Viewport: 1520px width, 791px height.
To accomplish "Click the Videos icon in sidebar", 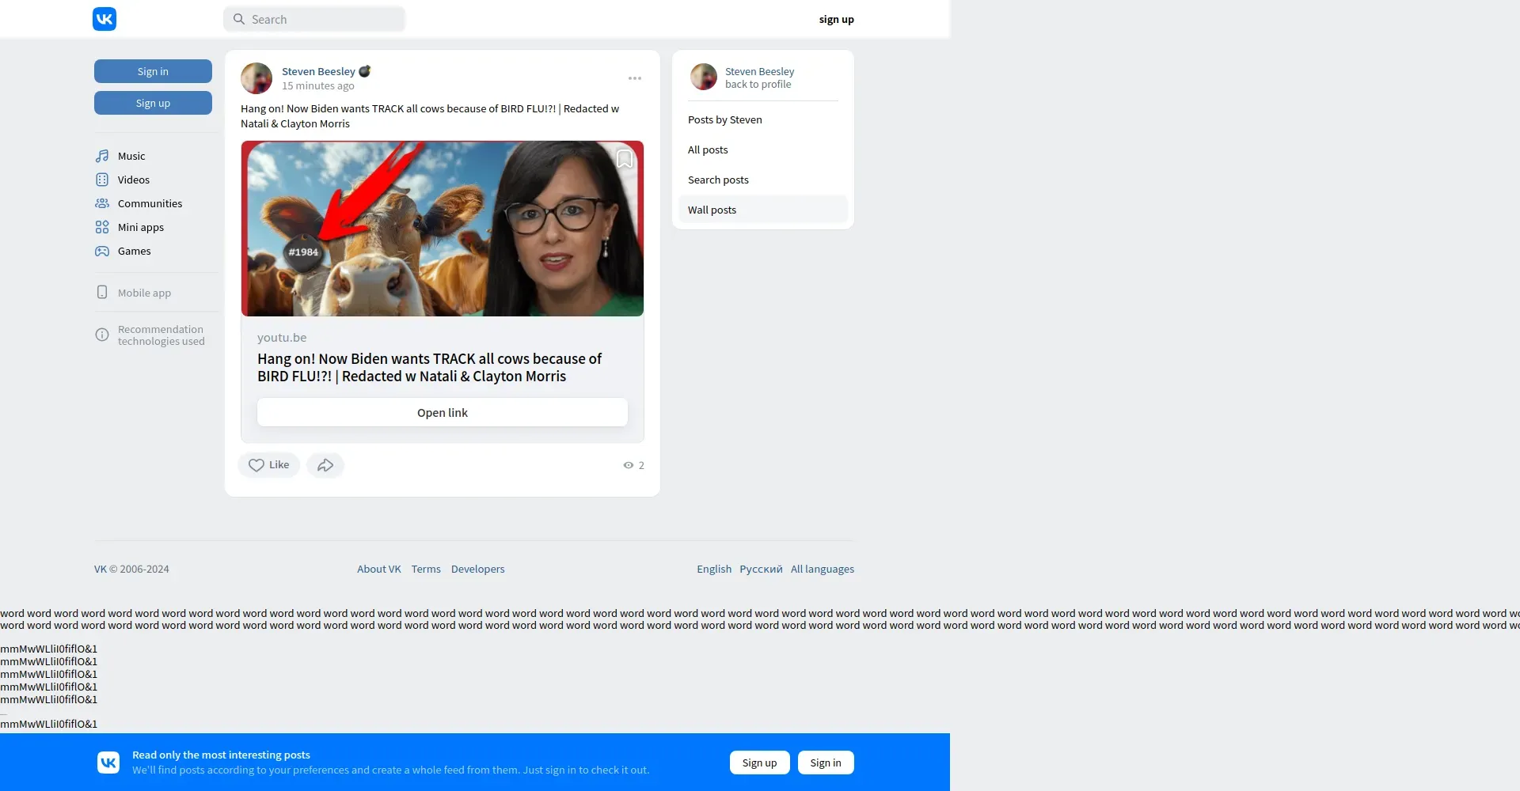I will 102,180.
